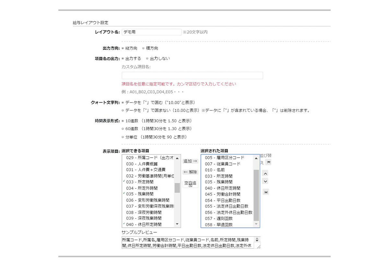The image size is (389, 268).
Task: Select 10進数 time display format
Action: (x=123, y=121)
